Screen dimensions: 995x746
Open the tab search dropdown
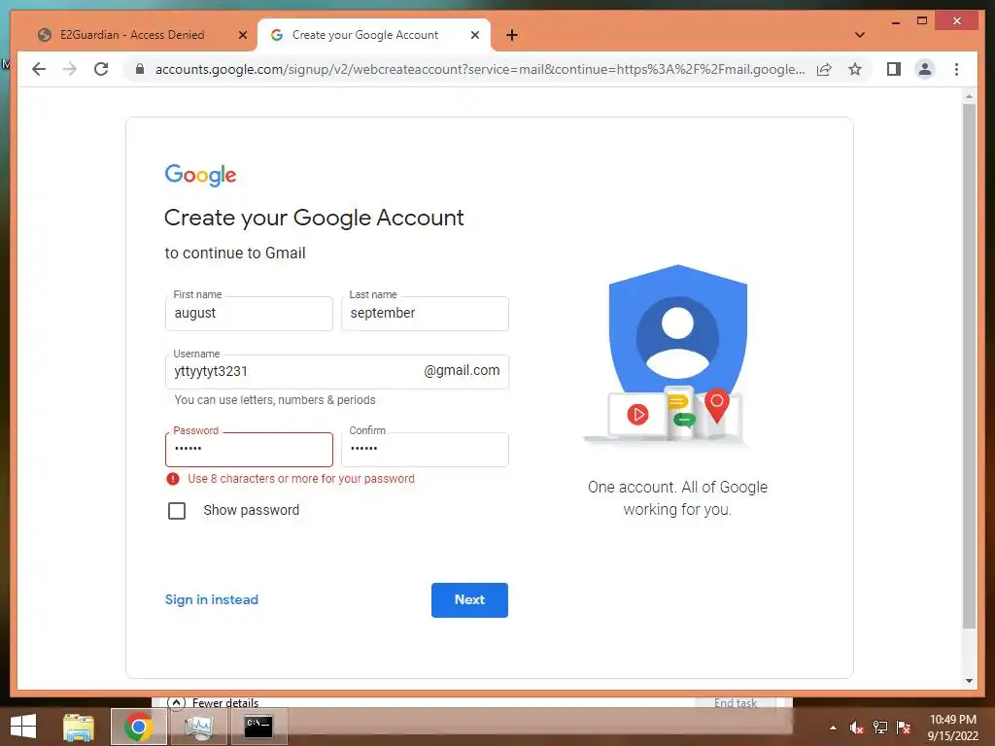point(860,35)
